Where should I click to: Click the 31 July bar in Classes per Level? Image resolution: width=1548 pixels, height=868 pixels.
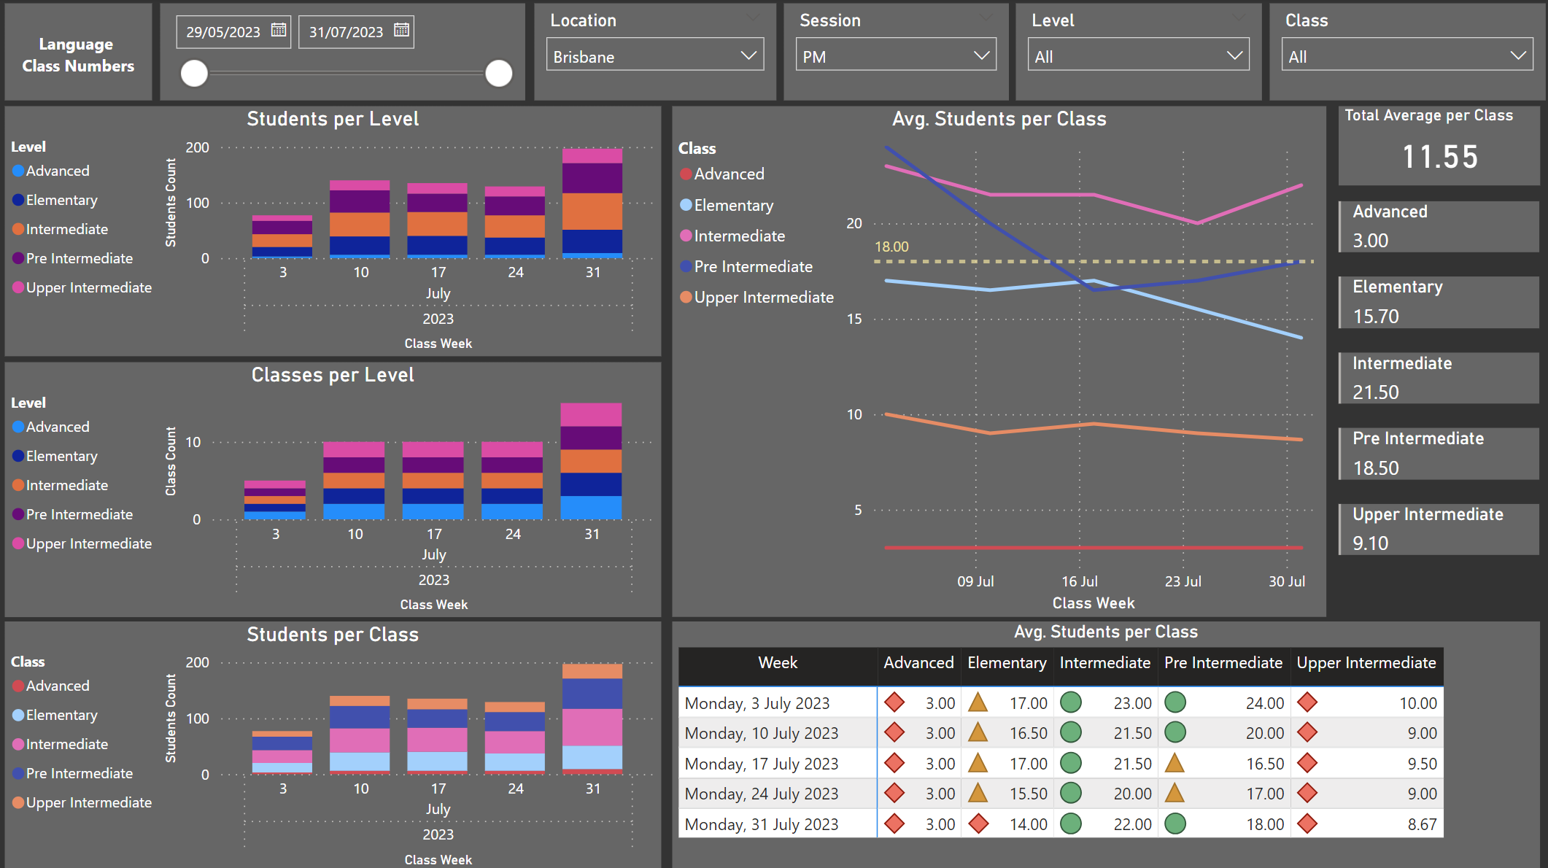tap(591, 461)
